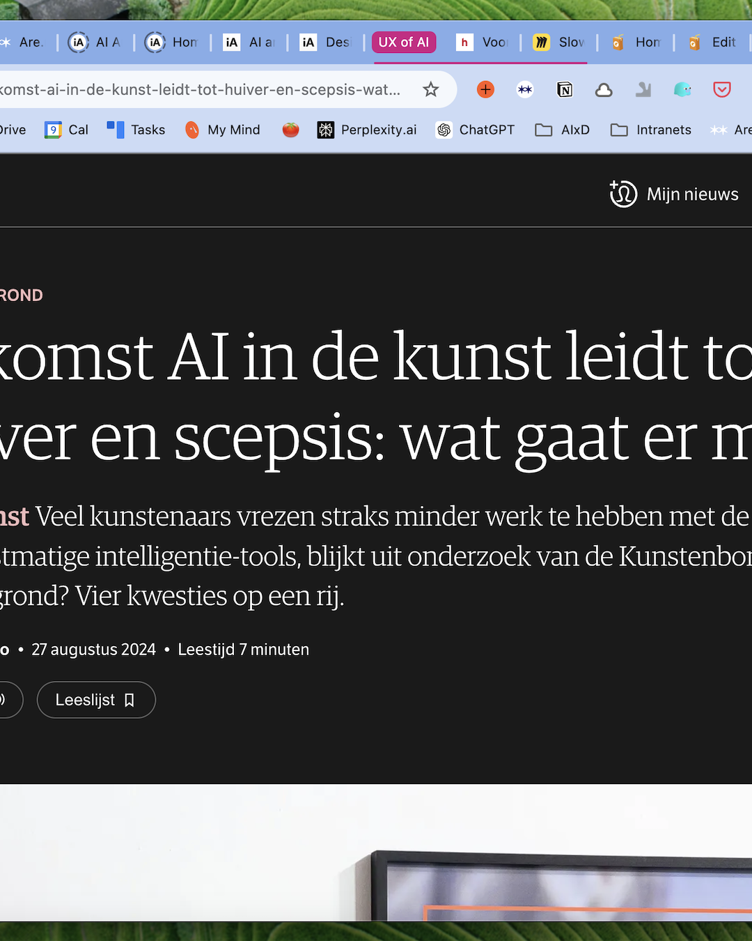This screenshot has width=752, height=941.
Task: Open the My Mind bookmark
Action: [222, 130]
